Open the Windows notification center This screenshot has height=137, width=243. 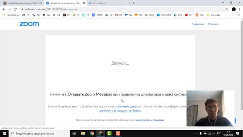237,134
